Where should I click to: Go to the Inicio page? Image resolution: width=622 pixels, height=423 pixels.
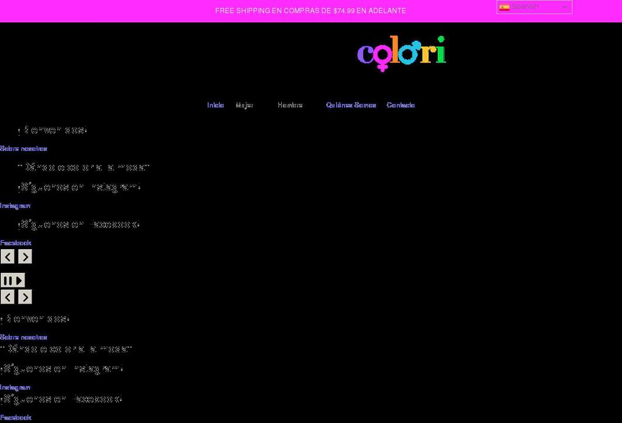pos(215,105)
